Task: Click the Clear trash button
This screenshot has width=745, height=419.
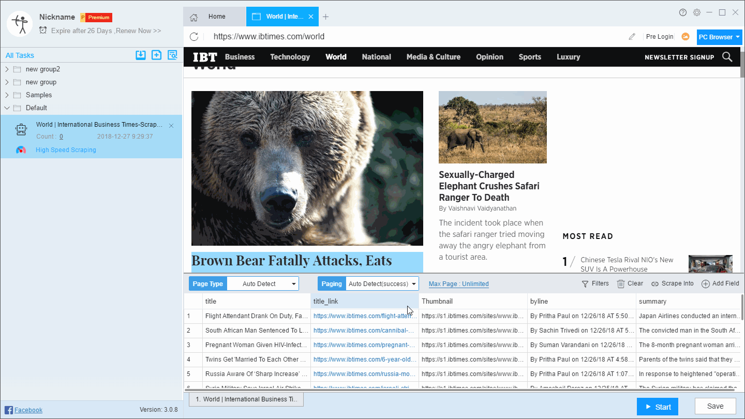Action: (630, 283)
